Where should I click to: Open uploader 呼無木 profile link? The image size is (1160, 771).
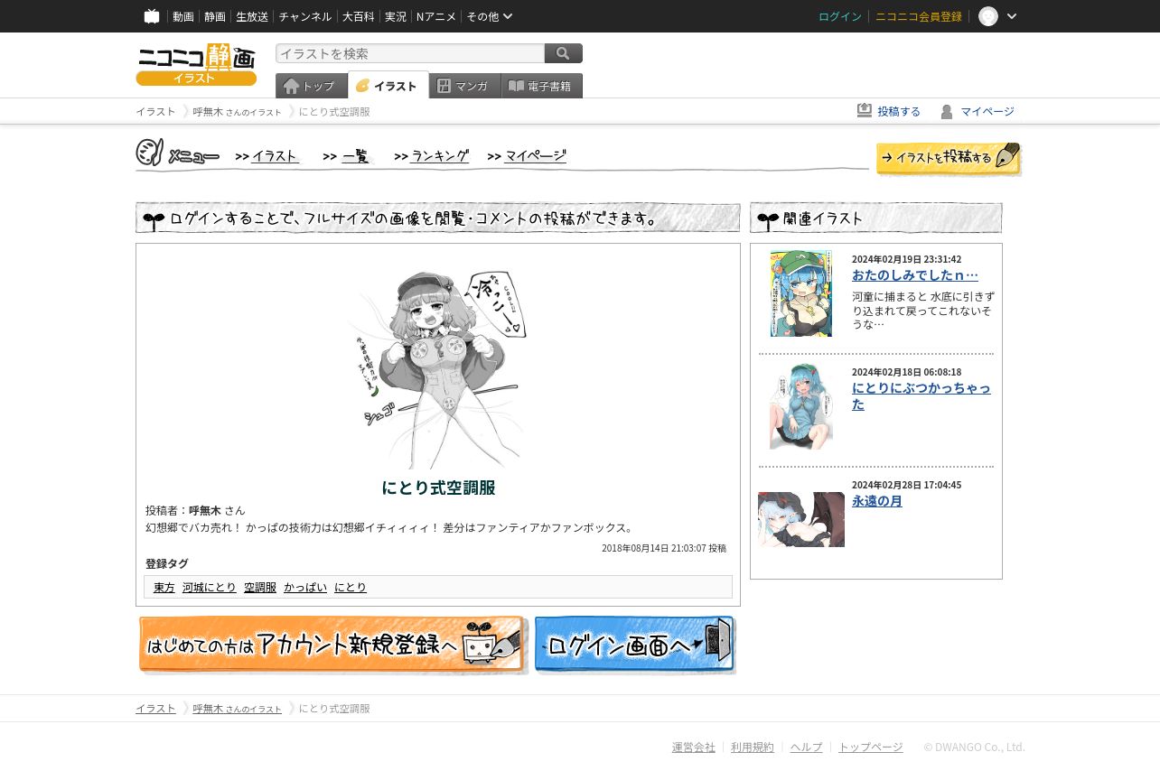(205, 511)
